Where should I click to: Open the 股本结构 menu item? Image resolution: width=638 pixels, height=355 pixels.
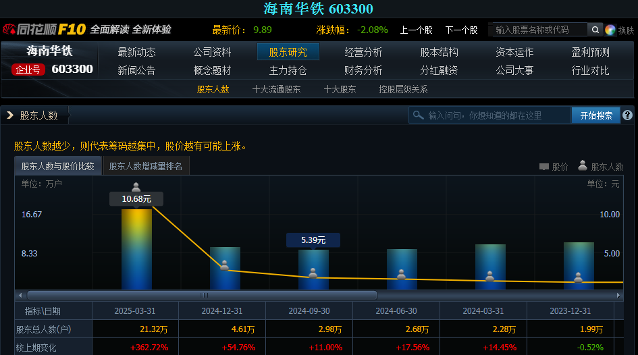[439, 52]
